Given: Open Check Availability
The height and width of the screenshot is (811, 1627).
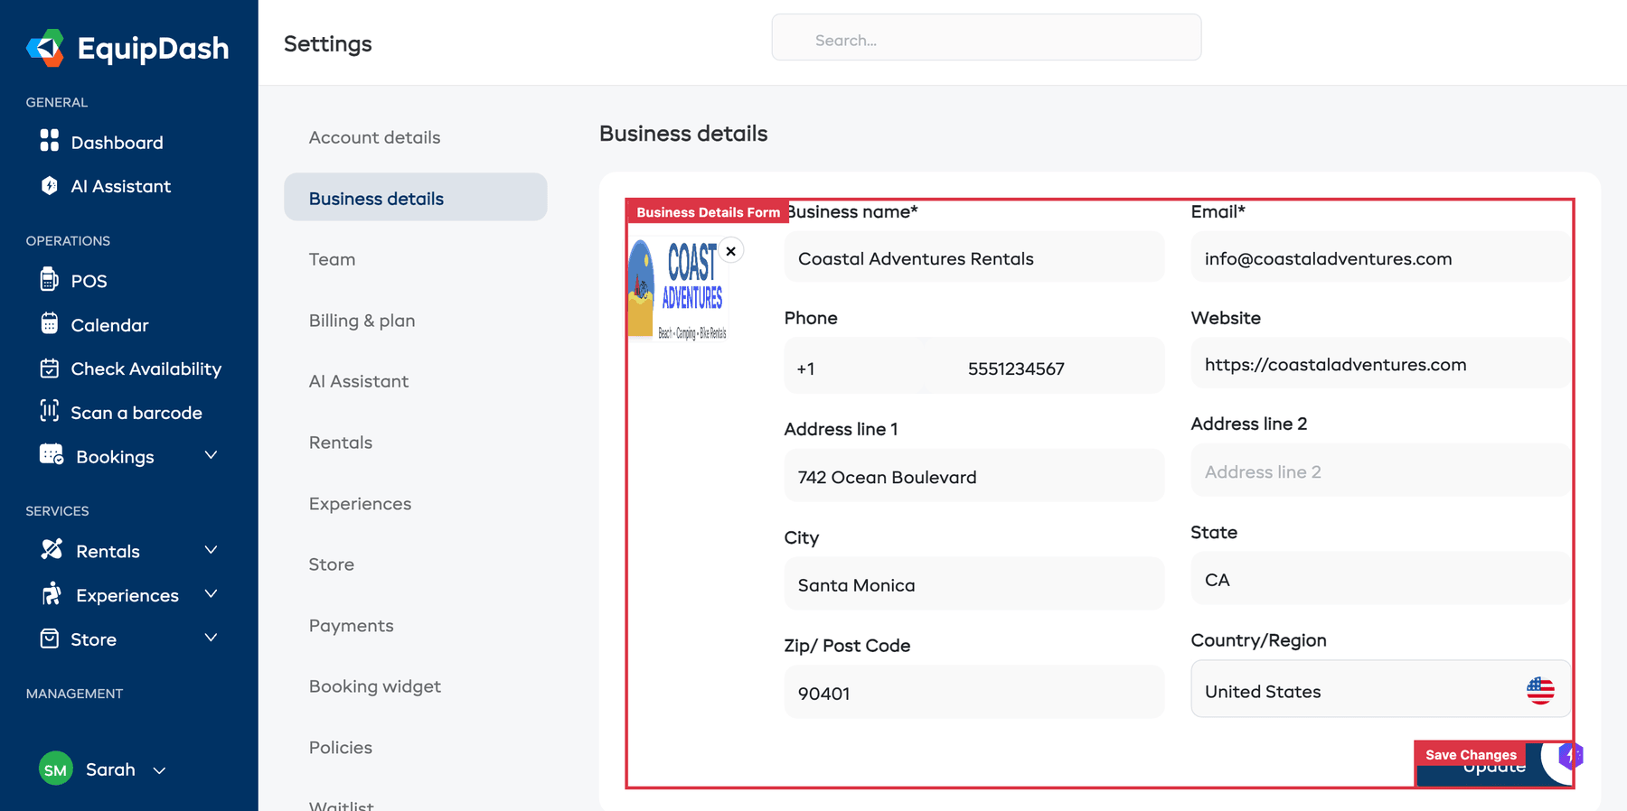Looking at the screenshot, I should pyautogui.click(x=130, y=368).
